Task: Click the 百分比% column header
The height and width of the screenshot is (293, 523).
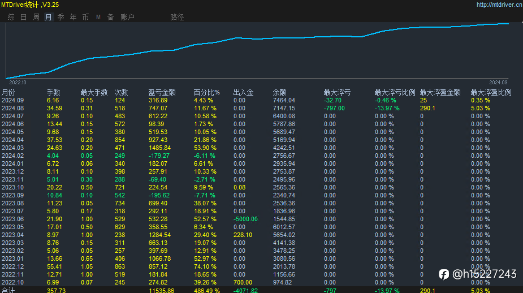Action: coord(206,92)
